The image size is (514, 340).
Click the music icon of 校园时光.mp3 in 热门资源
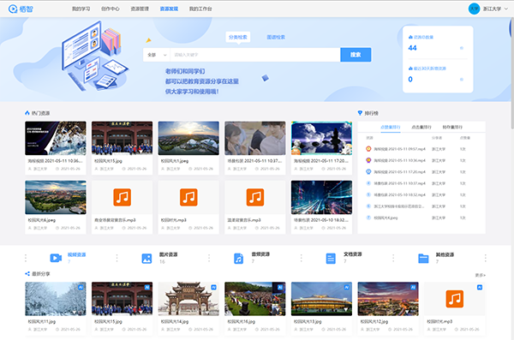tap(188, 197)
